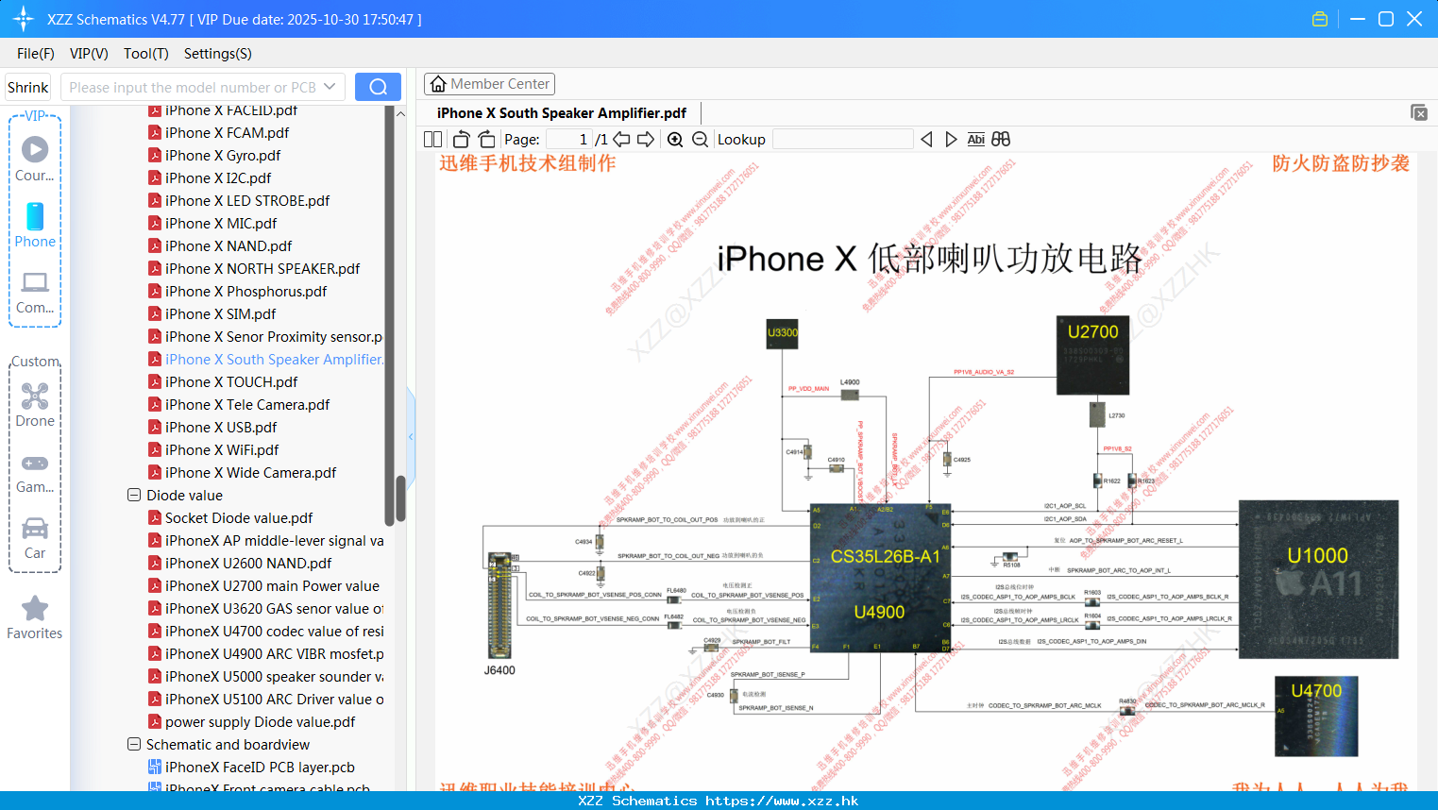Click the XZZ Schematics app logo
This screenshot has height=810, width=1438.
point(24,19)
